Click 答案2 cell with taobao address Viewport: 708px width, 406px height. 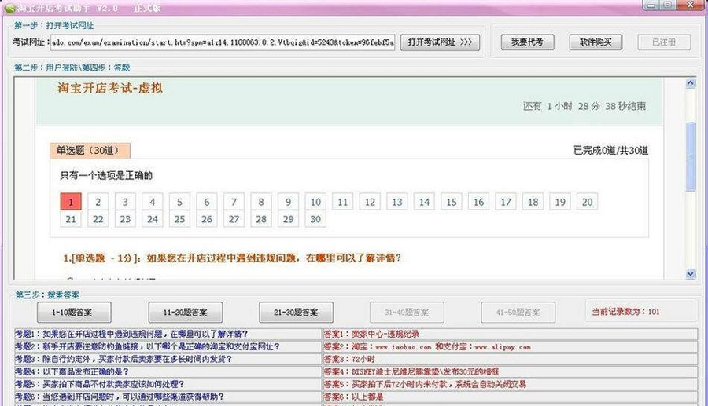click(x=510, y=346)
